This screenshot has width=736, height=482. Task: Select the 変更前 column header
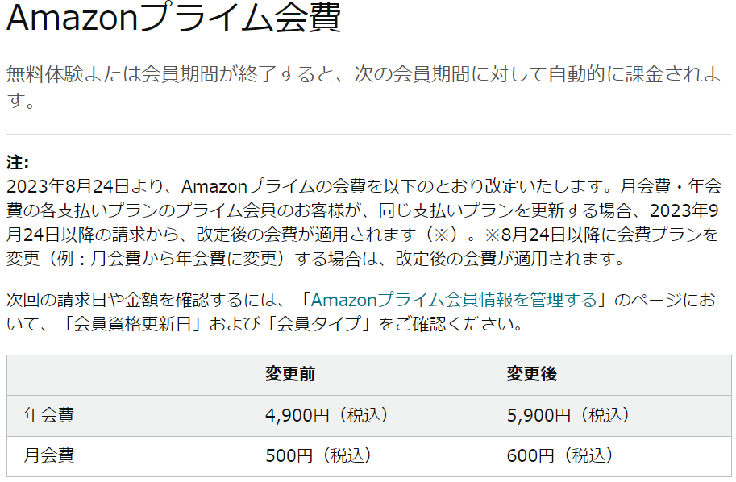[x=290, y=374]
